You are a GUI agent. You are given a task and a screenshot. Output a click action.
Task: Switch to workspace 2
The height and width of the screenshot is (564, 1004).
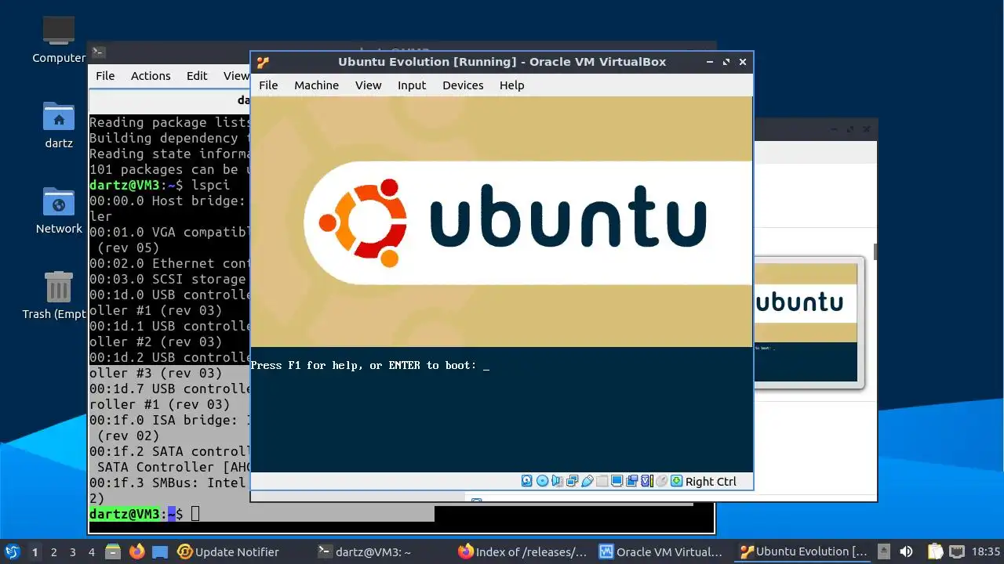click(53, 551)
